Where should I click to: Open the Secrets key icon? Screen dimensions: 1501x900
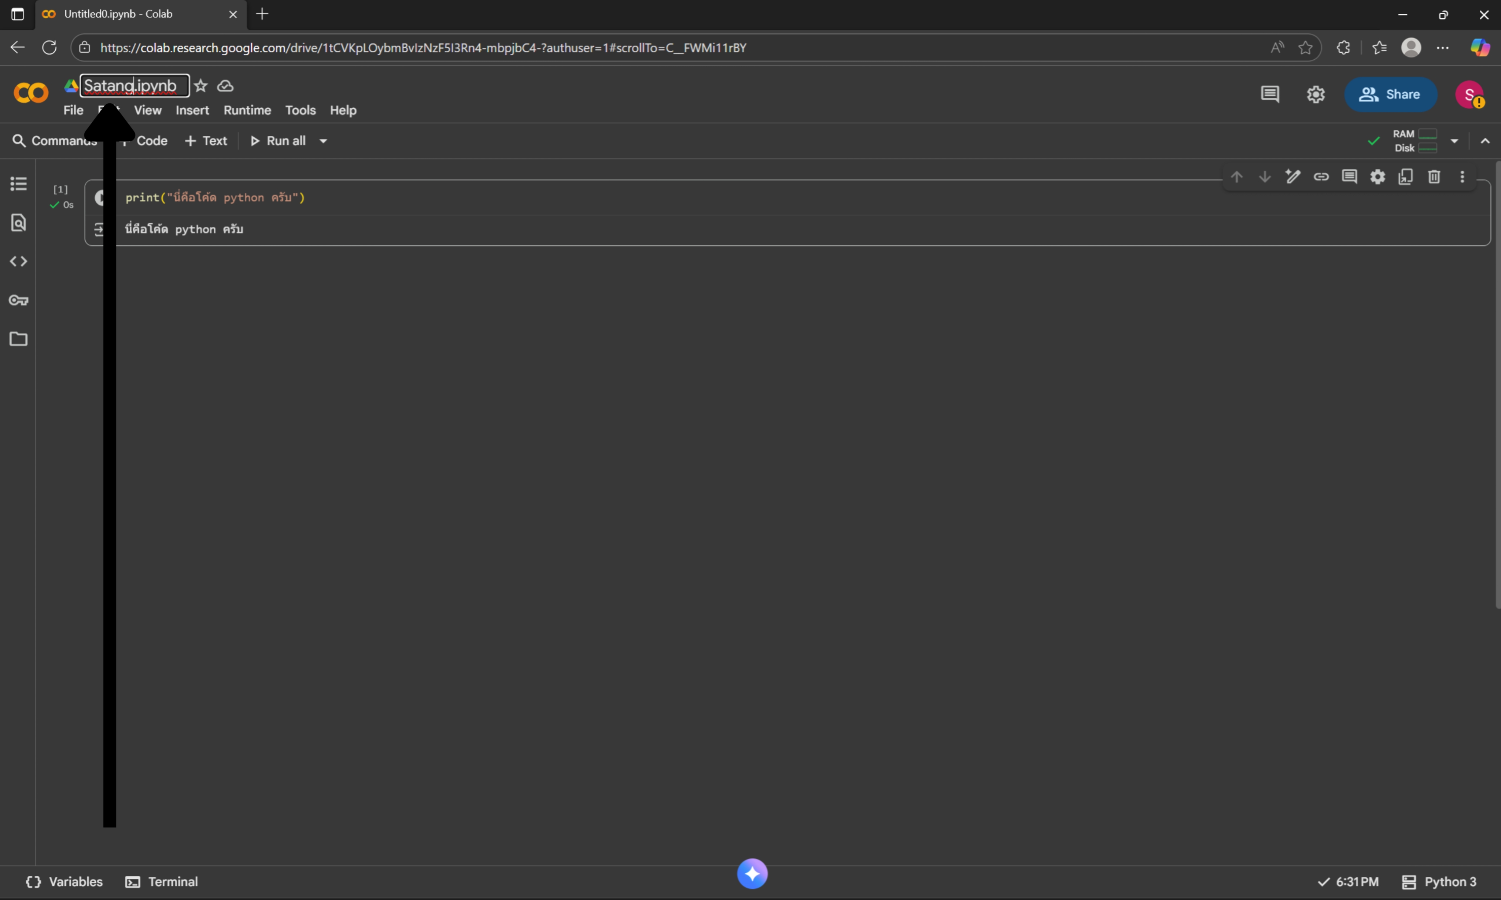click(18, 300)
